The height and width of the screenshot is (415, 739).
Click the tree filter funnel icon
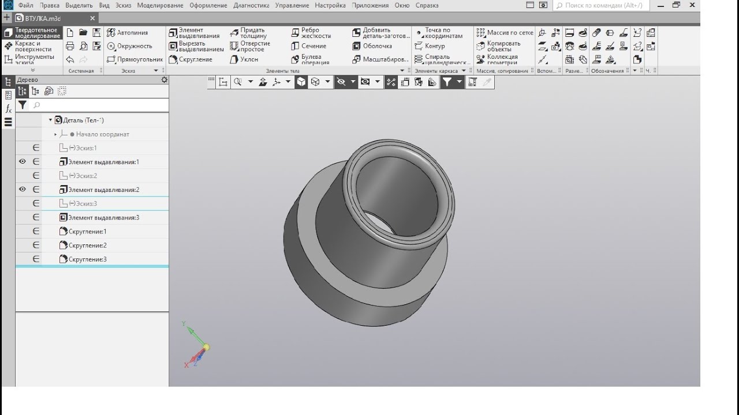tap(22, 105)
